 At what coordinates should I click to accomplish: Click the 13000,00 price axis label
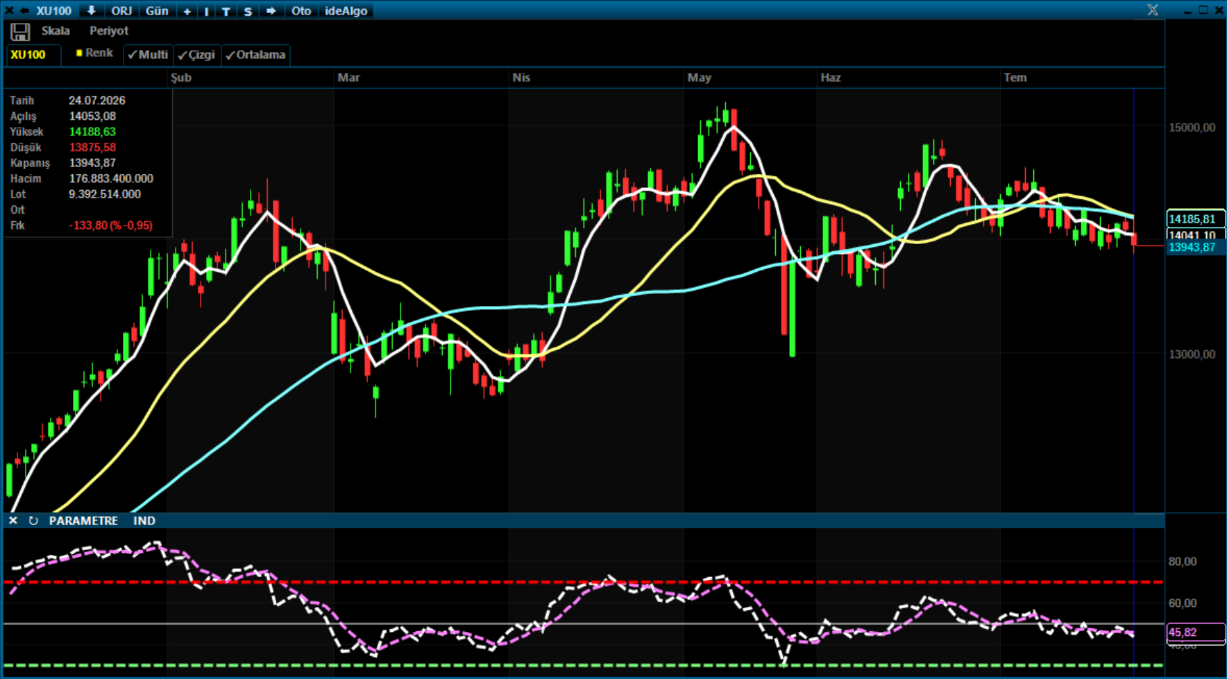pos(1192,354)
